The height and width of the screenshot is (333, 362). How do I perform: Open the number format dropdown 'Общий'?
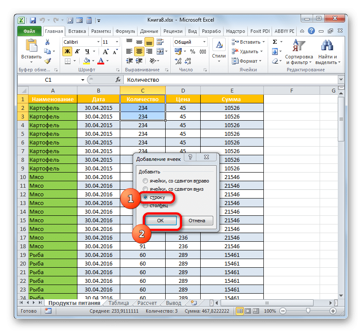tap(204, 42)
